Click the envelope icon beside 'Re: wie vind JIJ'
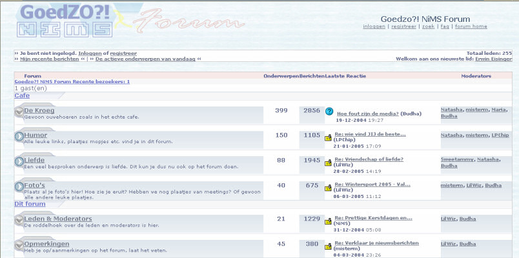This screenshot has width=519, height=258. 329,137
